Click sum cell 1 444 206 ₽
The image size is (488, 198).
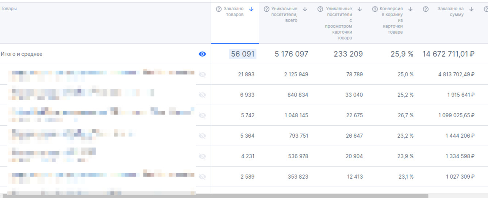pyautogui.click(x=460, y=136)
